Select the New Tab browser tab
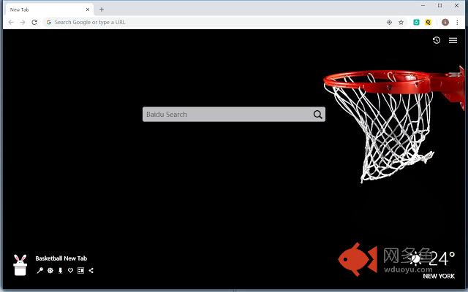The image size is (468, 292). tap(48, 9)
